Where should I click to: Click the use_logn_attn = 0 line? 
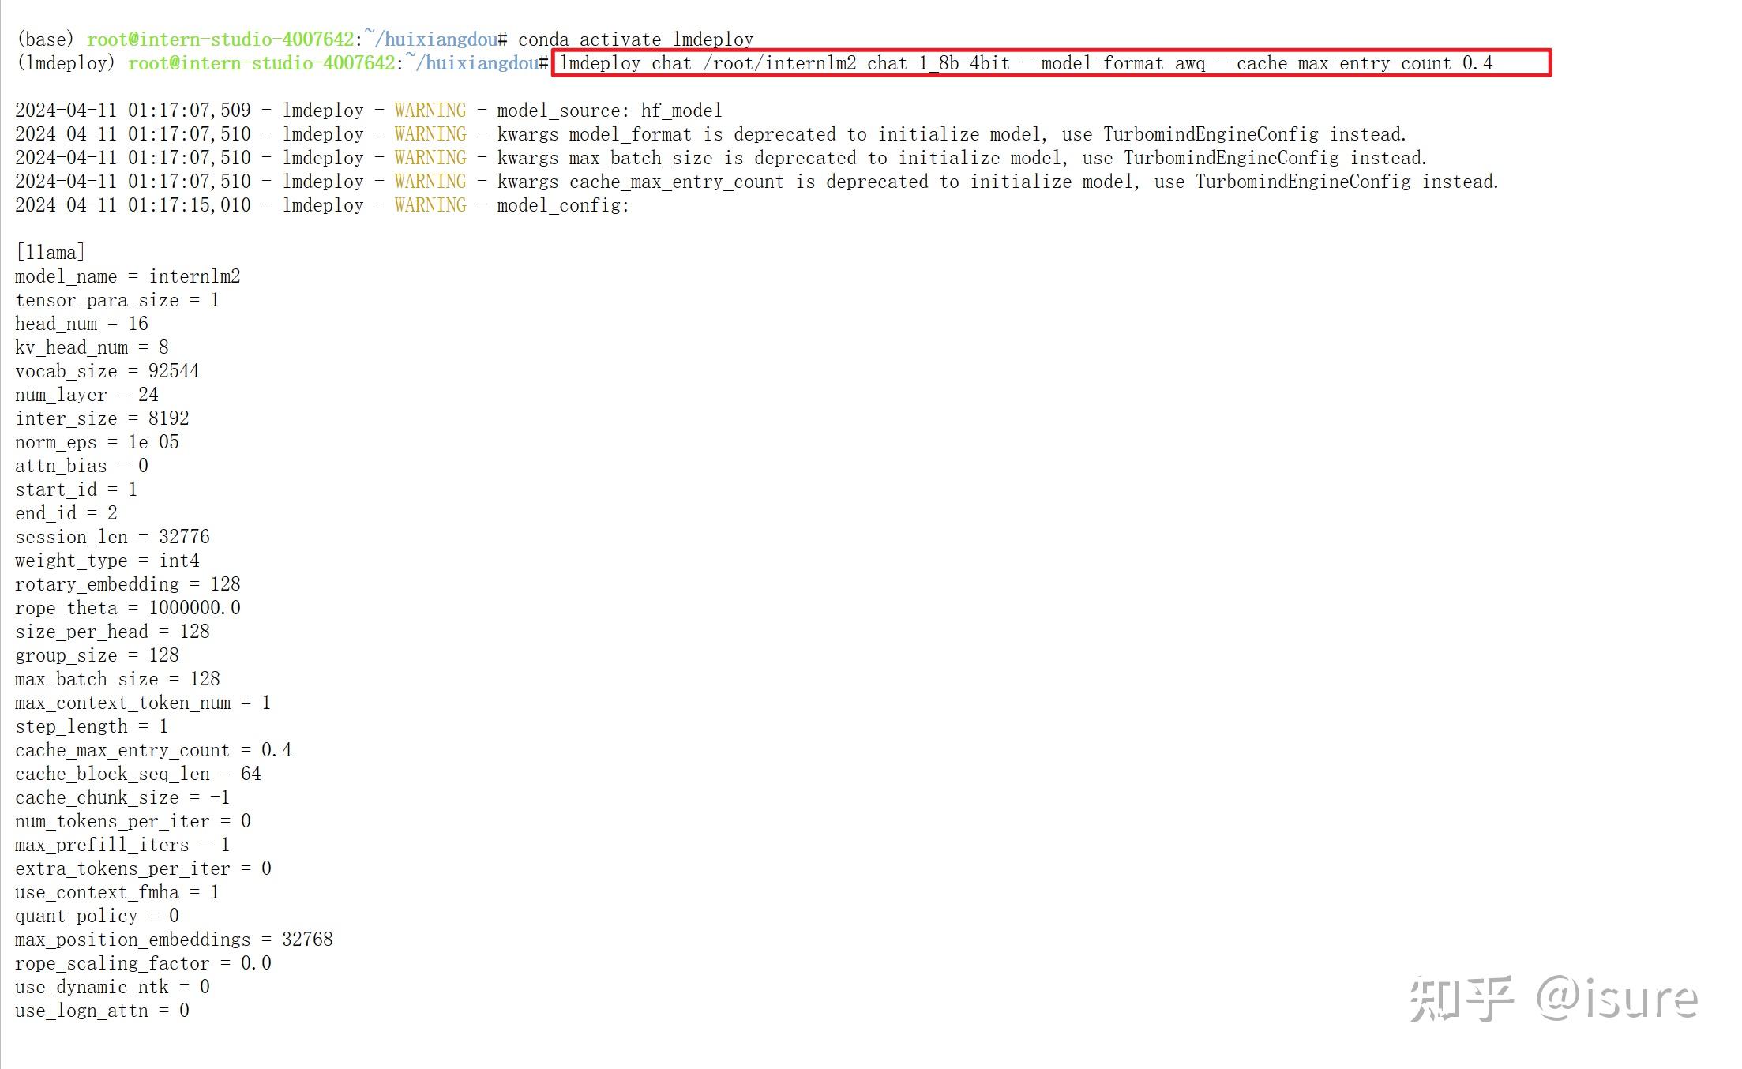coord(102,1011)
